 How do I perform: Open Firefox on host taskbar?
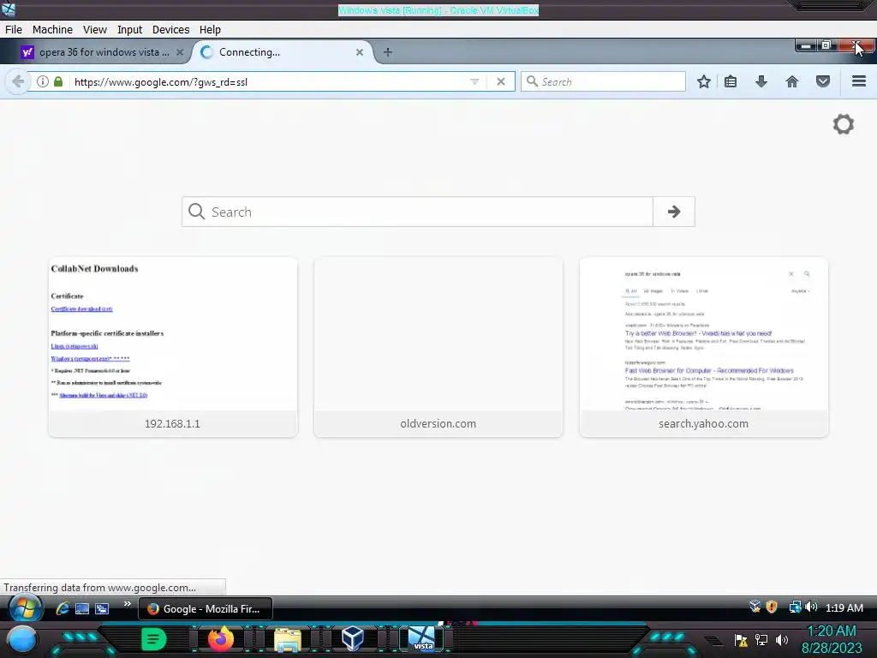[220, 639]
